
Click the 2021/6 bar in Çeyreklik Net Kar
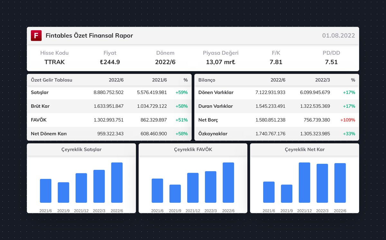(269, 192)
